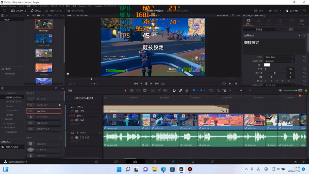309x174 pixels.
Task: Open the Fairlight menu
Action: point(98,6)
